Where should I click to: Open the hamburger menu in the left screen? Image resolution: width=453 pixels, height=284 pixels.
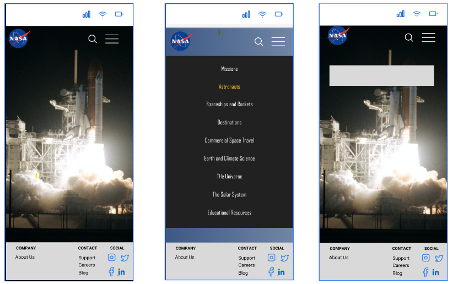point(112,39)
